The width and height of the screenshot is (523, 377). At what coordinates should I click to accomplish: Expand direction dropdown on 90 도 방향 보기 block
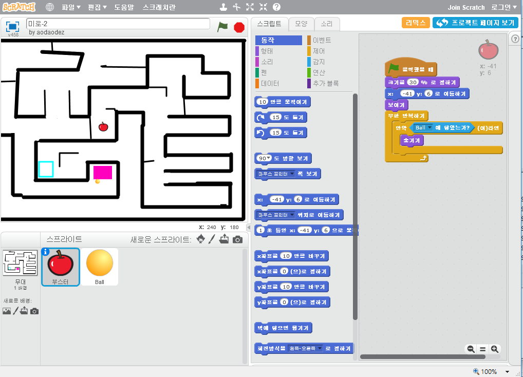tap(268, 158)
